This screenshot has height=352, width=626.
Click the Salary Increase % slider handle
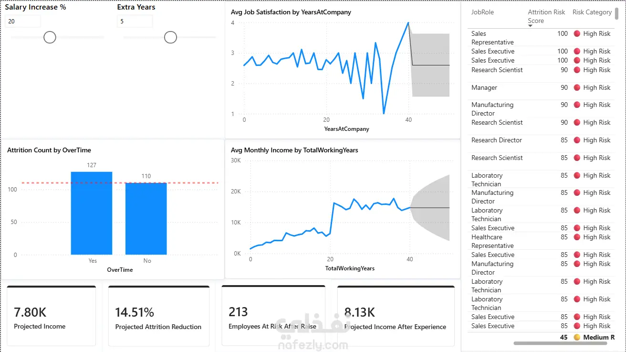click(50, 37)
